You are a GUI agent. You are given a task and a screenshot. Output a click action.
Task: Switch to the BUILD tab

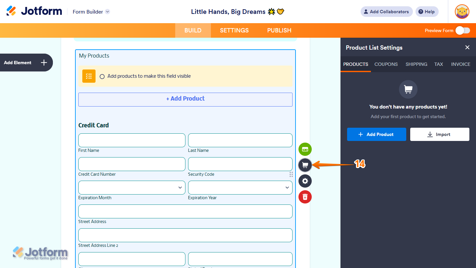click(x=193, y=30)
